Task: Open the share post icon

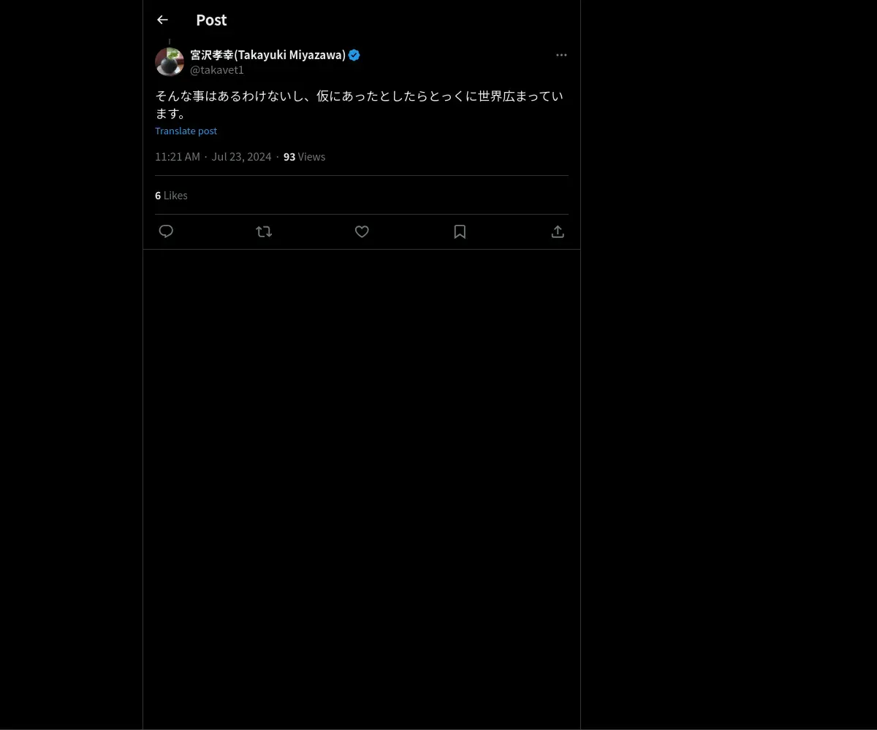Action: [x=558, y=231]
